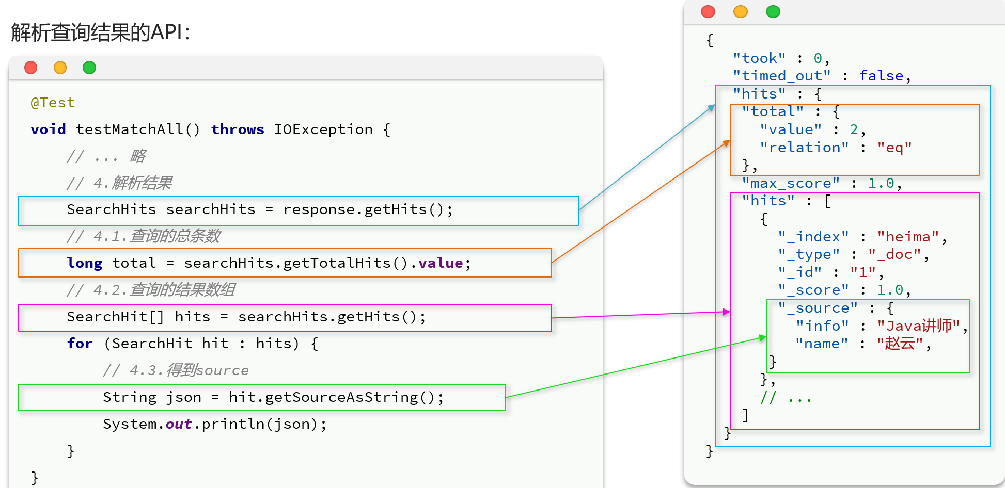Image resolution: width=1005 pixels, height=488 pixels.
Task: Click the response.getHits() code line
Action: tap(260, 210)
